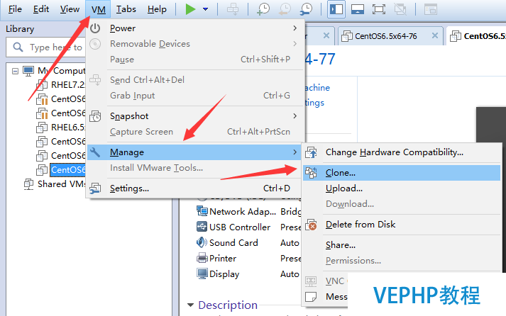
Task: Open the File menu
Action: pos(15,9)
